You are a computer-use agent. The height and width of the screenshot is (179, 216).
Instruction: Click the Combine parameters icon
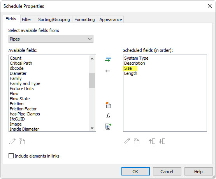click(108, 127)
